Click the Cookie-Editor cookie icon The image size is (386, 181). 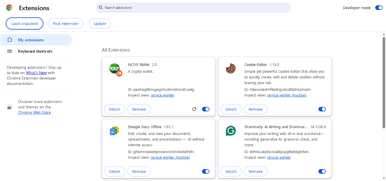[x=231, y=69]
